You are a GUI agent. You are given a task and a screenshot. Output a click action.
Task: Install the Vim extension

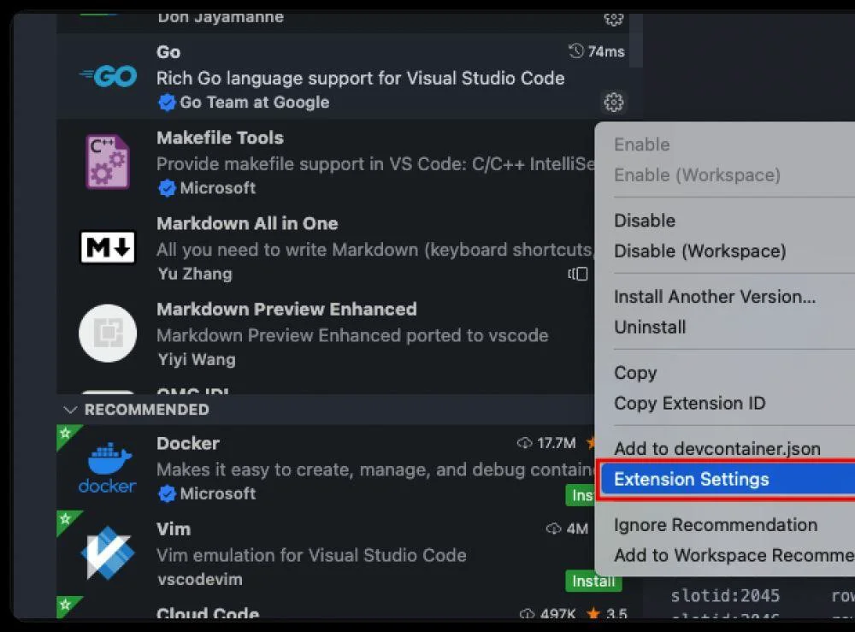click(x=593, y=582)
